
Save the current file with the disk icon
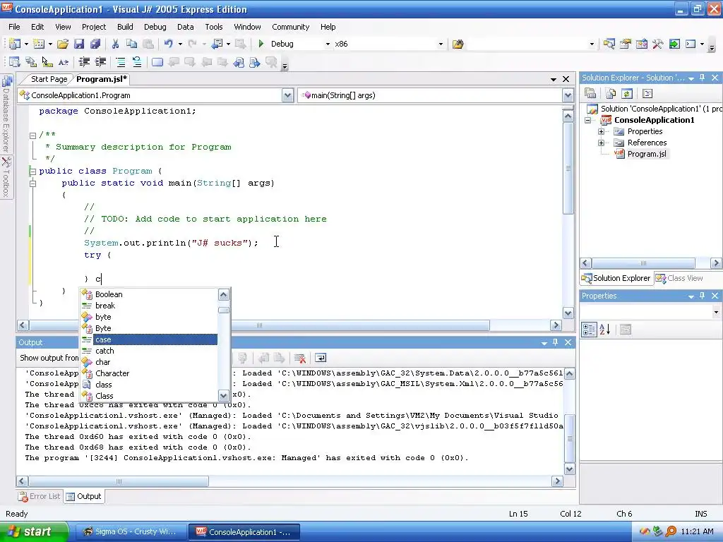[79, 44]
